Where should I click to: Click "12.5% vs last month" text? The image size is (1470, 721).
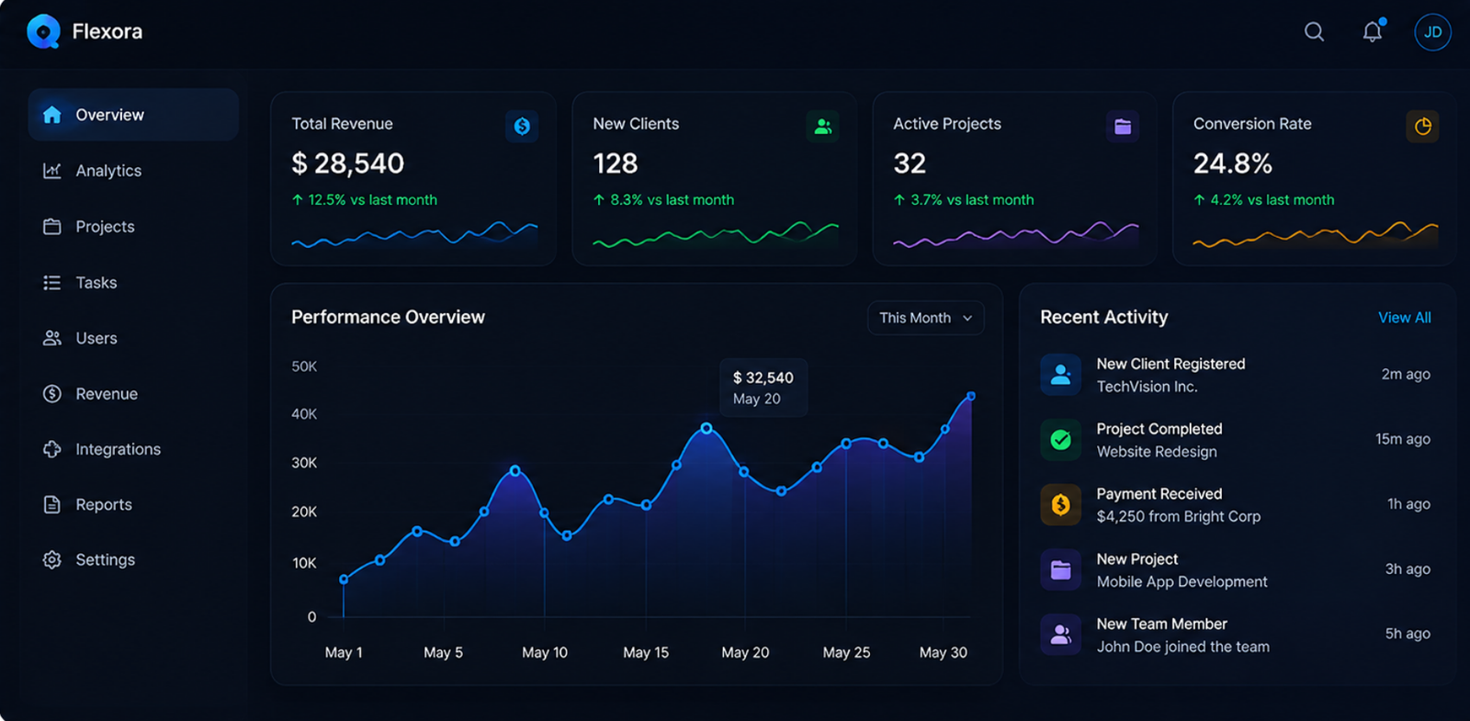[x=372, y=200]
